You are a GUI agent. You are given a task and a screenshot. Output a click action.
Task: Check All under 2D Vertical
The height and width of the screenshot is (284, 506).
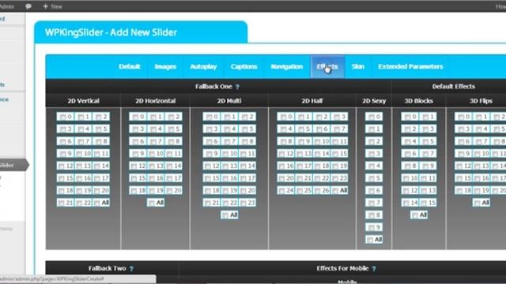tap(97, 203)
